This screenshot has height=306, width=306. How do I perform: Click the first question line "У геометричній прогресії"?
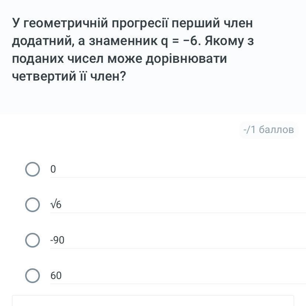(x=132, y=23)
